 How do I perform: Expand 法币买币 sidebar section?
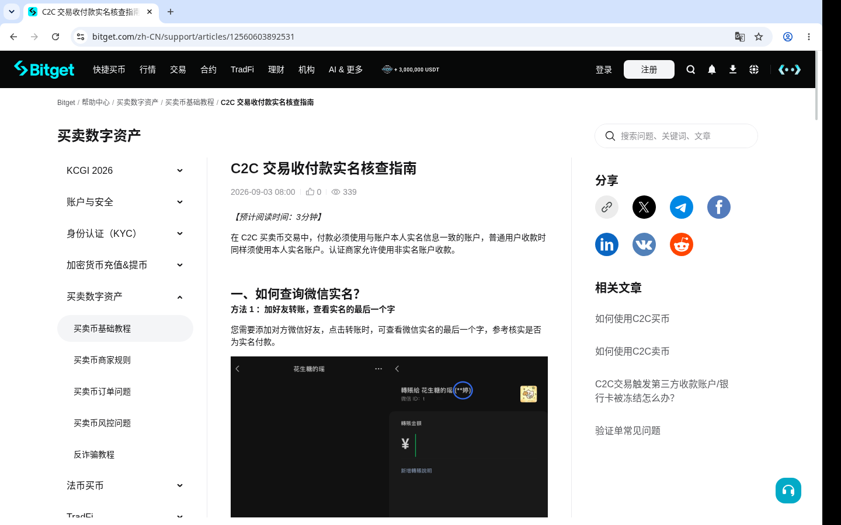tap(125, 485)
